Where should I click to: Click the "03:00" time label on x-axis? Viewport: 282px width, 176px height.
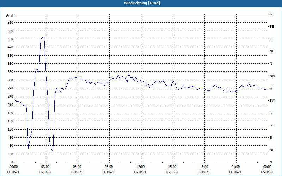[x=45, y=167]
